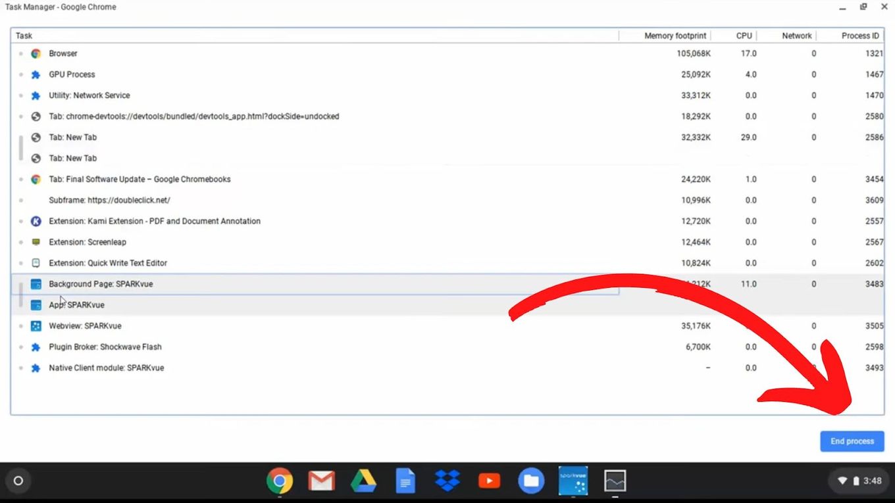This screenshot has width=895, height=503.
Task: Click the Task Manager icon on the shelf
Action: [x=615, y=481]
